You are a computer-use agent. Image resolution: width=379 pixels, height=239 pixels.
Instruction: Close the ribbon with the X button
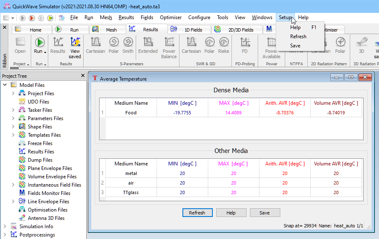pos(5,27)
